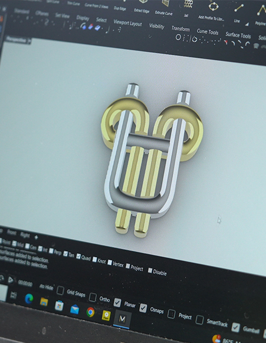266x343 pixels.
Task: Click the blue box display icon
Action: [97, 28]
